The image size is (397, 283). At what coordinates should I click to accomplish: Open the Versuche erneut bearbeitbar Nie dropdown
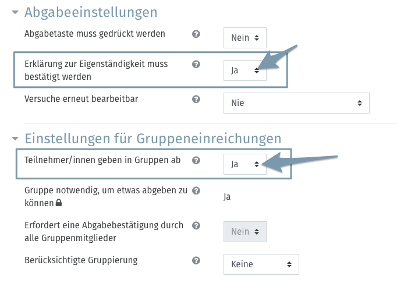coord(296,103)
